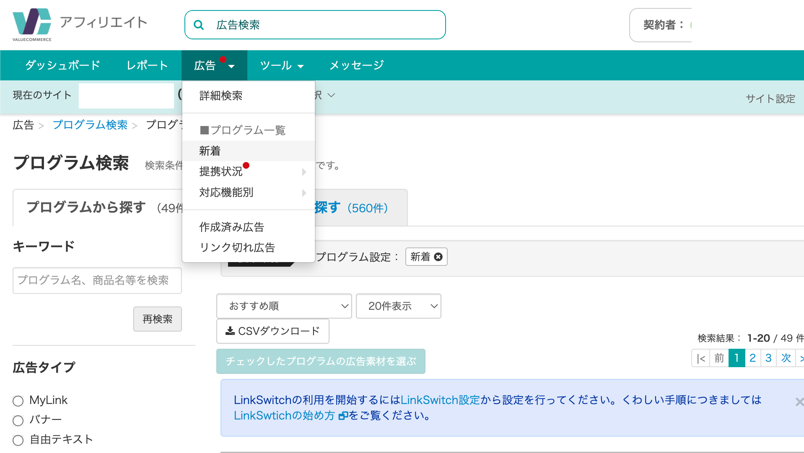Open LinkSwitchの始め方 external link icon
Screen dimensions: 804x453
(x=343, y=416)
